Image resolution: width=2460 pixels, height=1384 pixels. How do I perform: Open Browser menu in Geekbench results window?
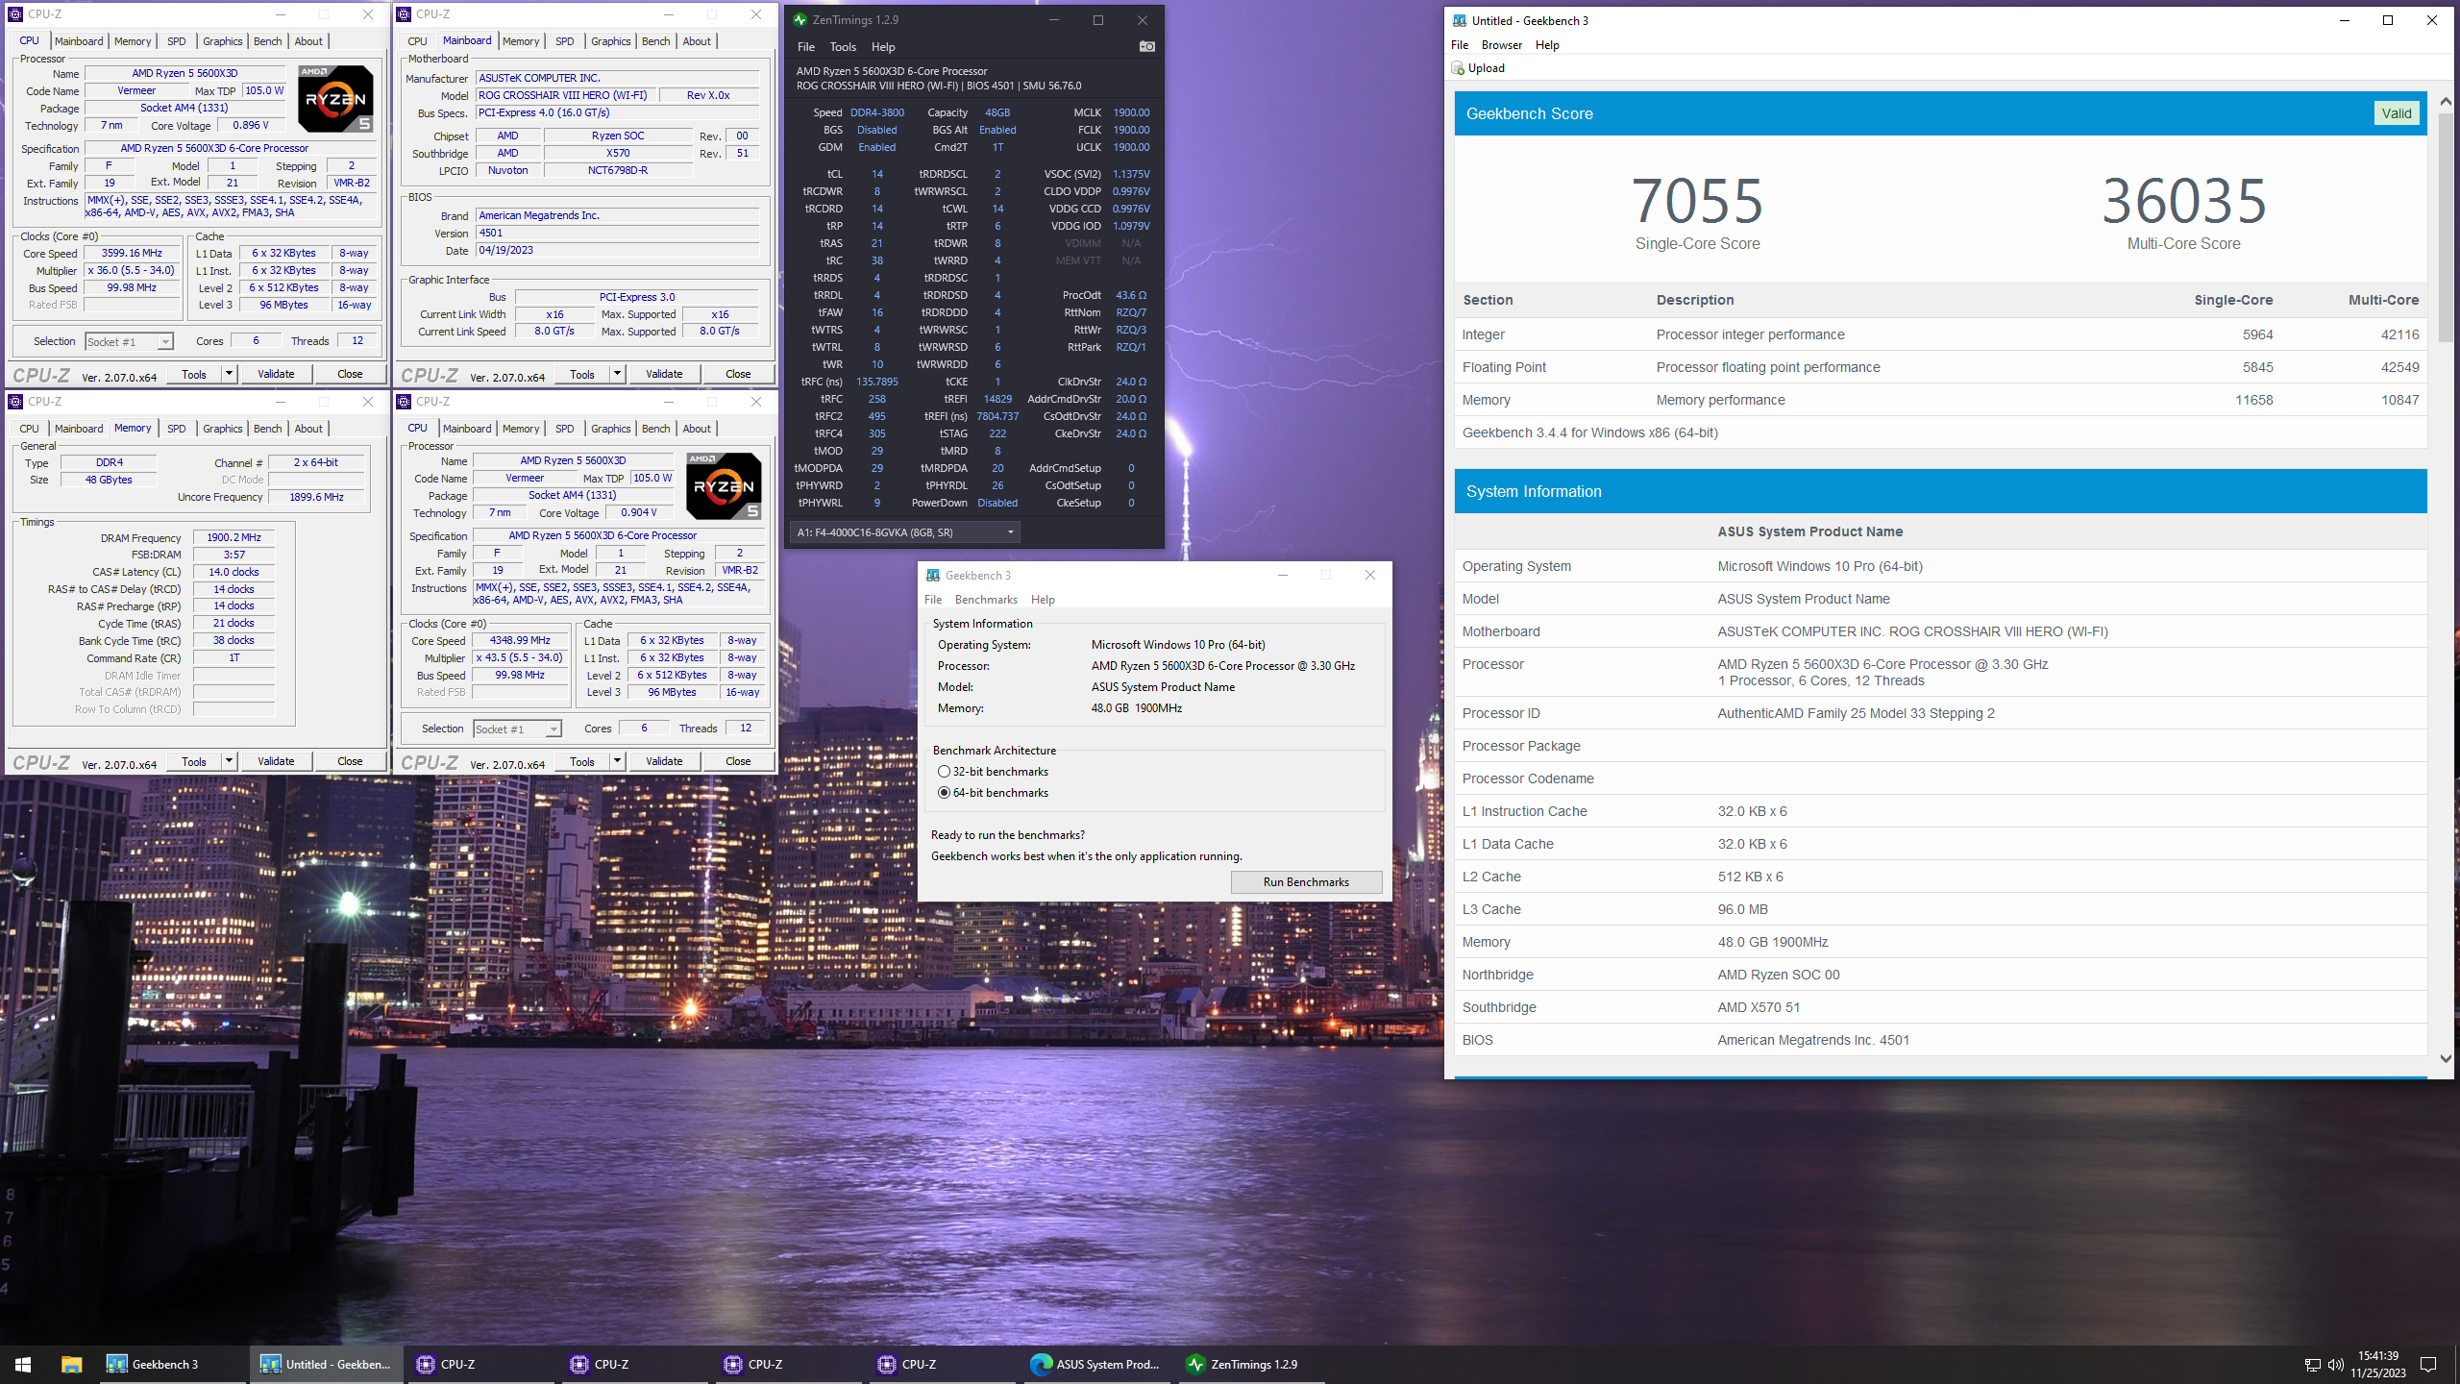coord(1502,44)
